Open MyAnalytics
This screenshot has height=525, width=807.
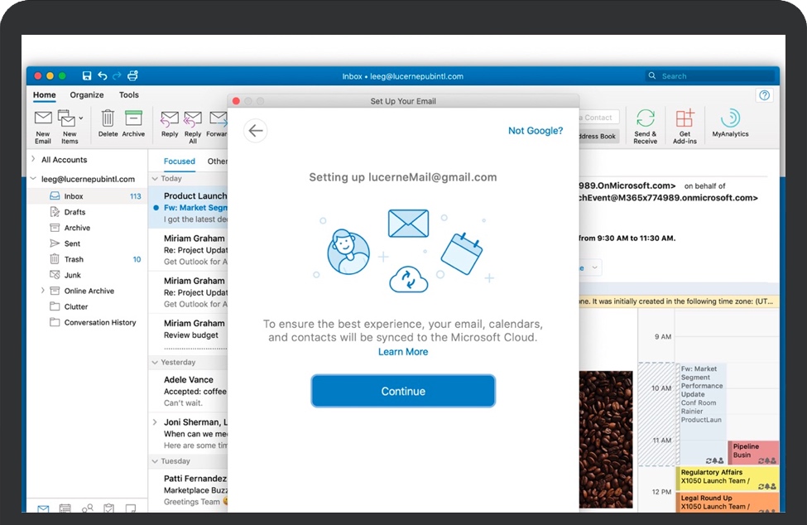click(x=730, y=123)
